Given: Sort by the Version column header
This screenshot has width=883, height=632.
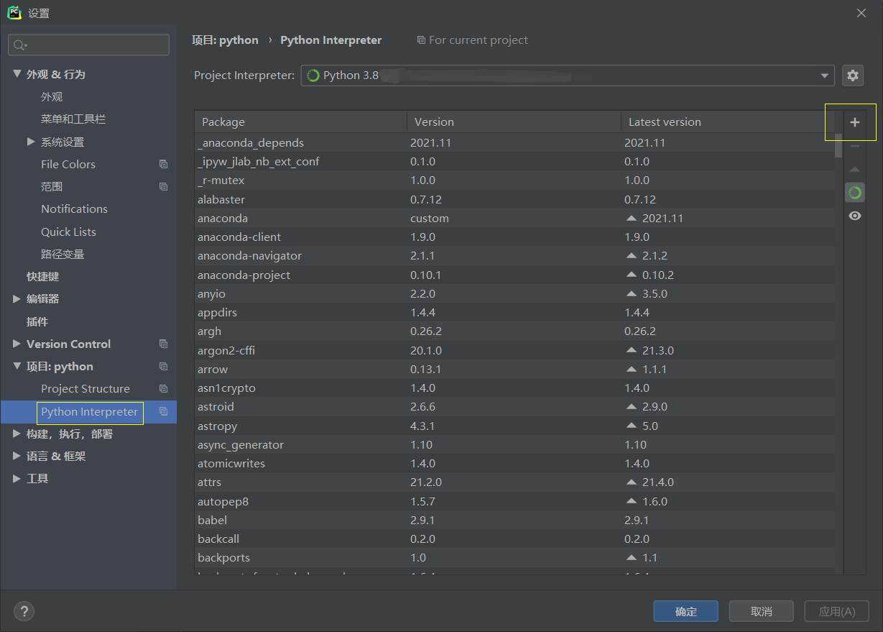Looking at the screenshot, I should click(514, 122).
